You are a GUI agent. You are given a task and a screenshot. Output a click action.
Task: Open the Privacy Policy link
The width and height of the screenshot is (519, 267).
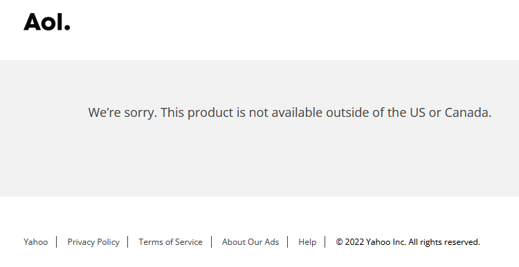coord(93,242)
